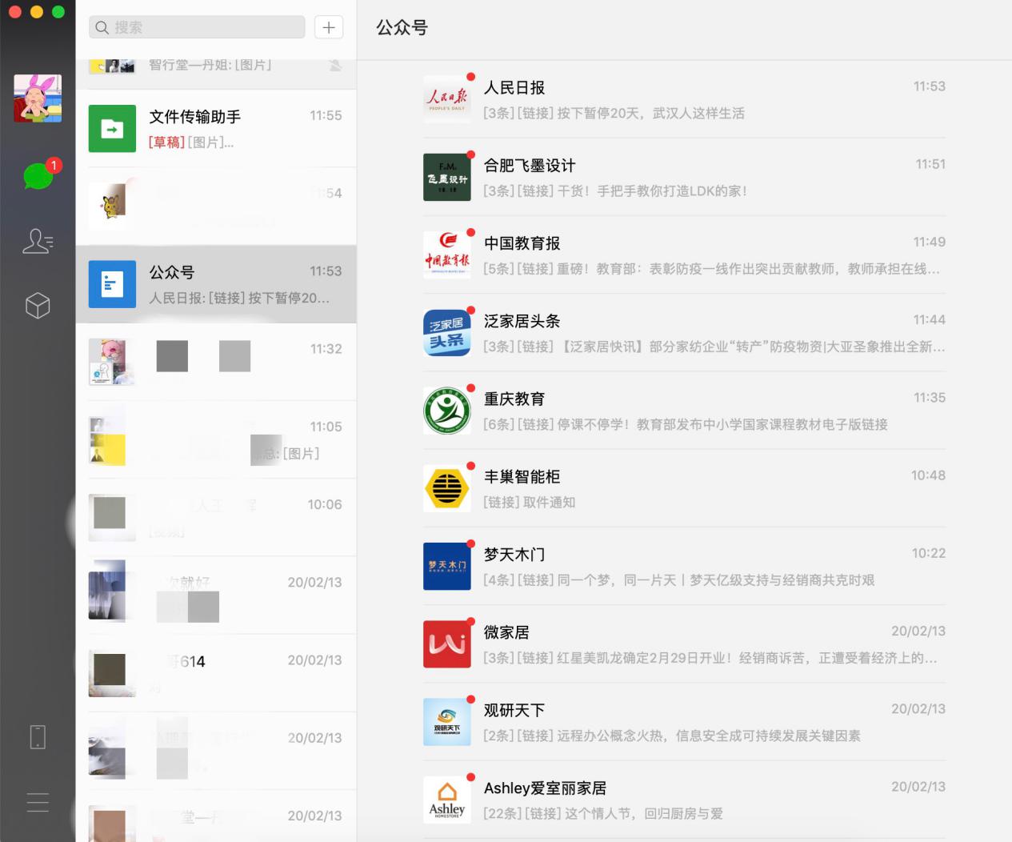Open the chat timestamped 11:05

click(216, 439)
